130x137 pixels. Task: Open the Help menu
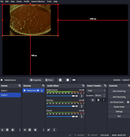55,1
